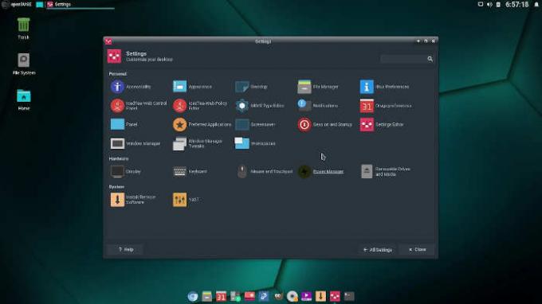Launch the YaST control center
Screen dimensions: 542x304
pyautogui.click(x=186, y=200)
